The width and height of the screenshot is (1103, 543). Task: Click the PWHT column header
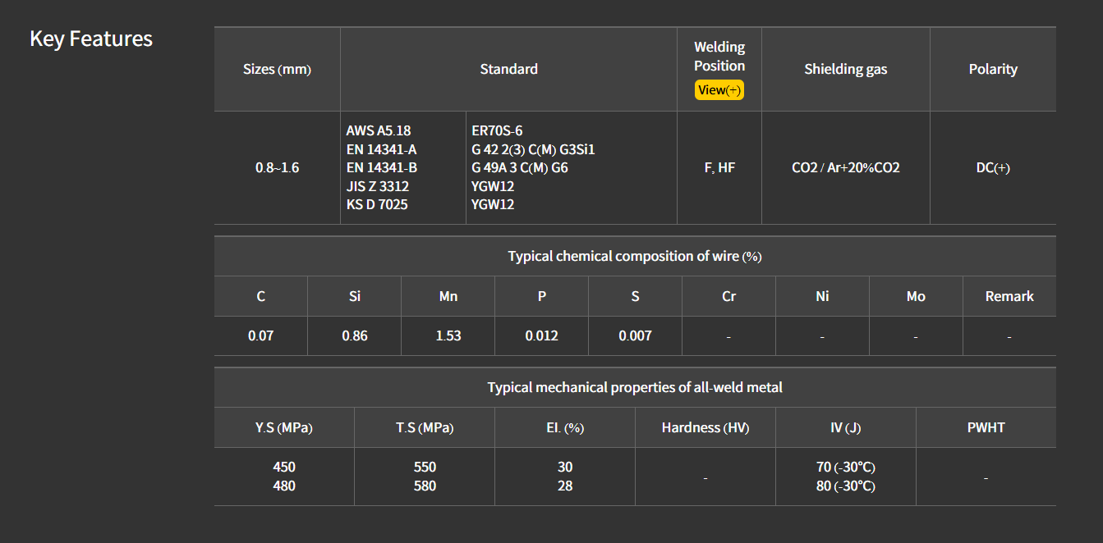click(x=986, y=427)
